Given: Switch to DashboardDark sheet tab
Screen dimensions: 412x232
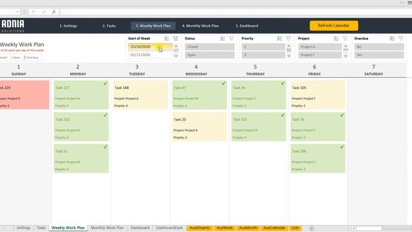Looking at the screenshot, I should tap(169, 228).
